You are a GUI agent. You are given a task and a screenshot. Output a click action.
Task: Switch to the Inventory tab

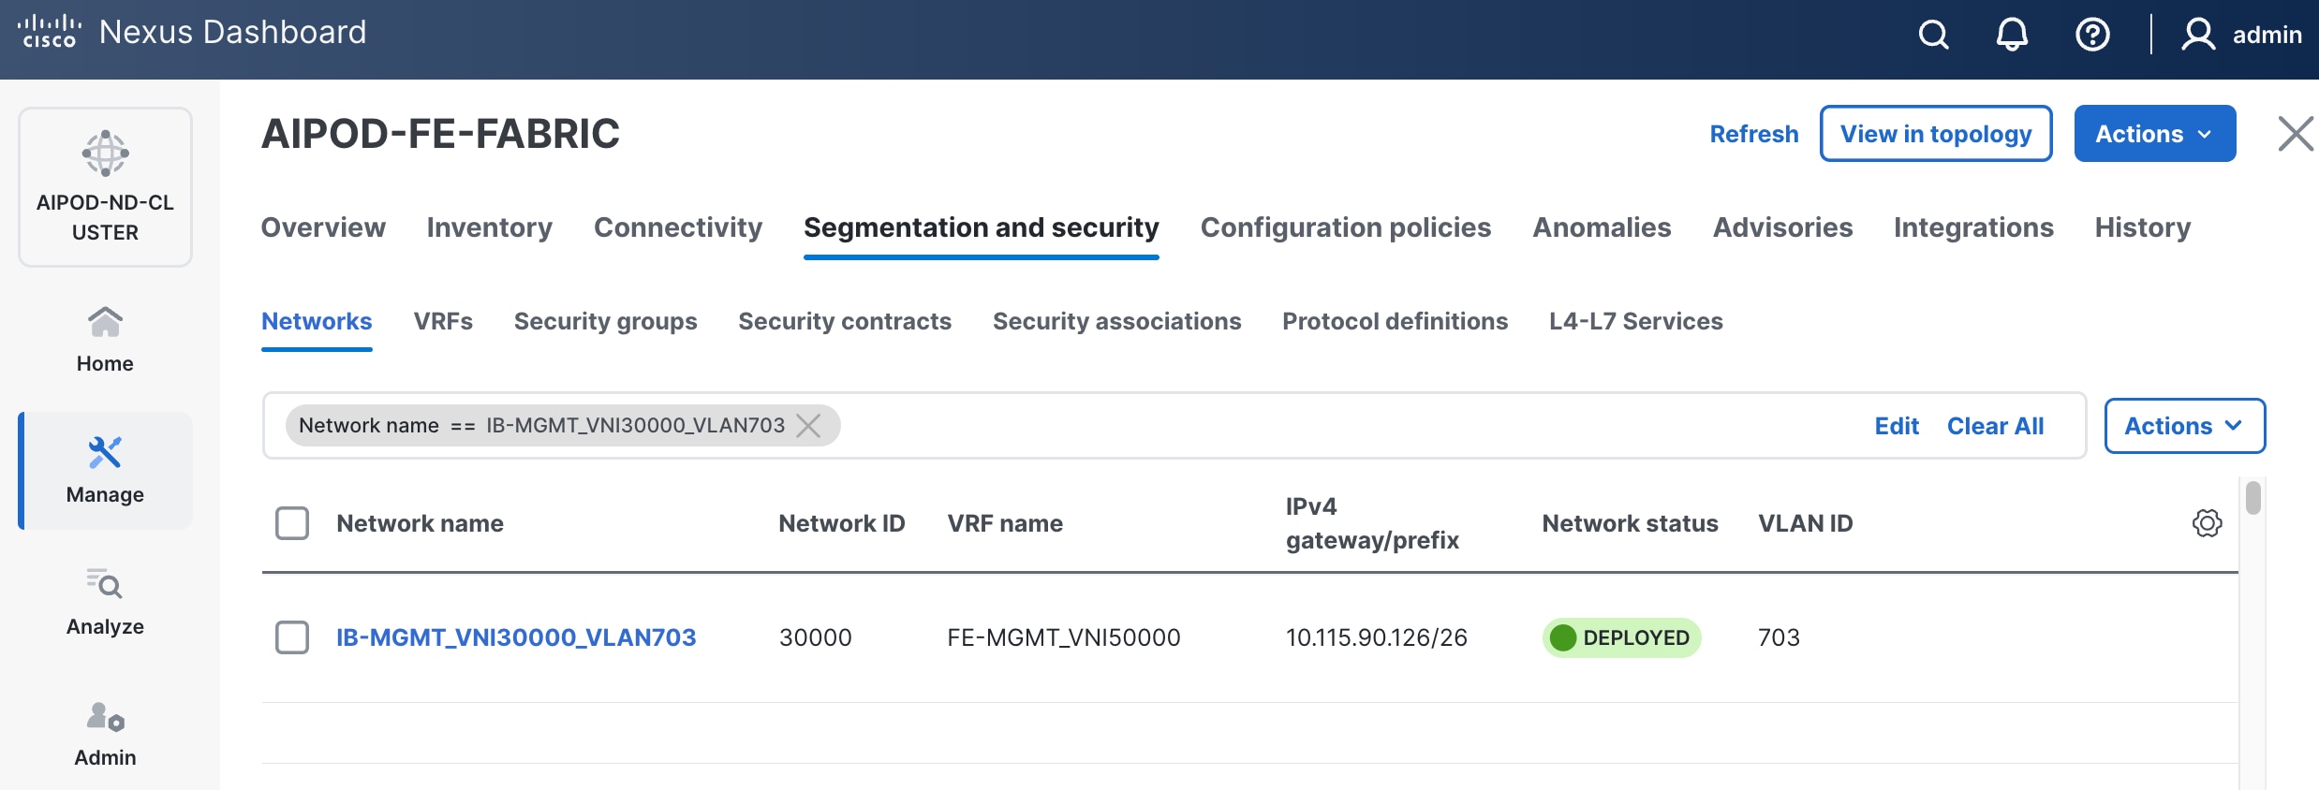[489, 227]
